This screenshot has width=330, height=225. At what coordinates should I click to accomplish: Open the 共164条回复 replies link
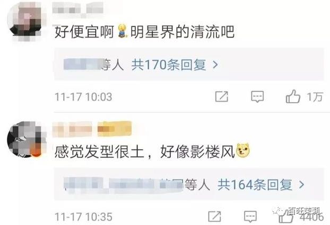point(255,185)
